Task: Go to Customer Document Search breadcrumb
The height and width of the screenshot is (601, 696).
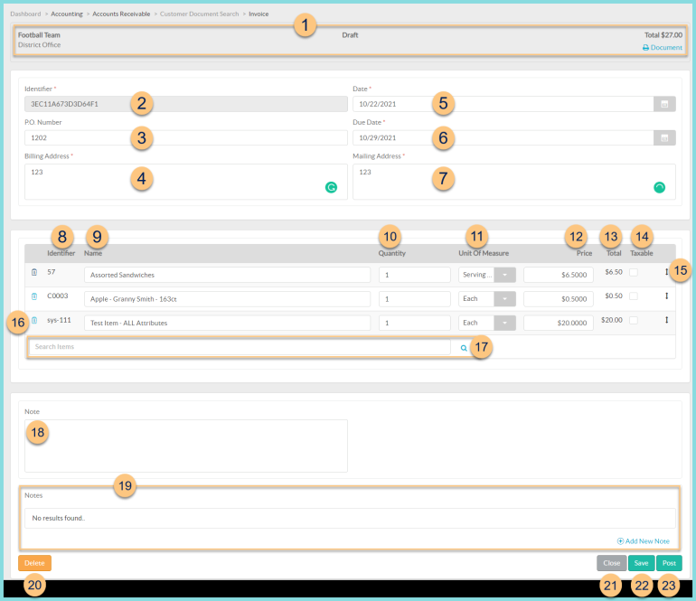Action: [199, 14]
